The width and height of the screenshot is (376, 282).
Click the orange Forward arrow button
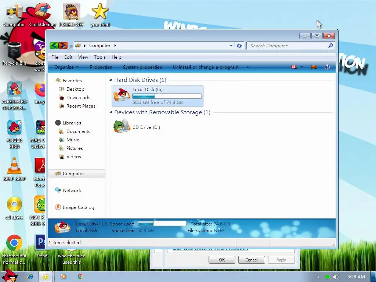(63, 45)
